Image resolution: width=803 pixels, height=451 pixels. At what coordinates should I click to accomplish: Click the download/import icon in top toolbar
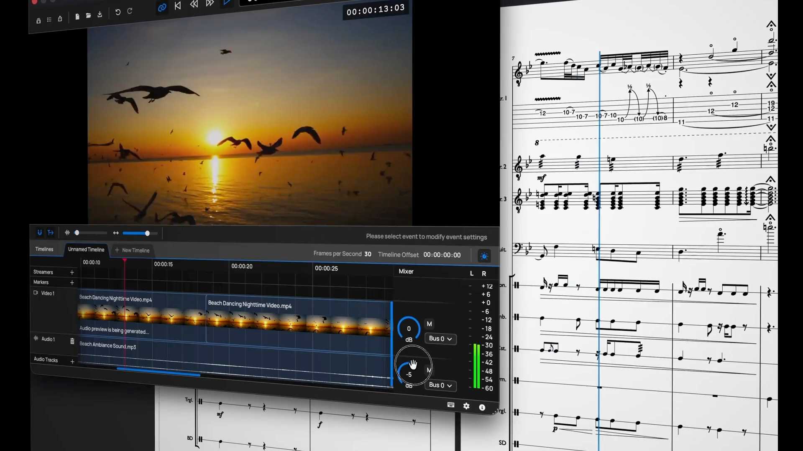tap(100, 15)
